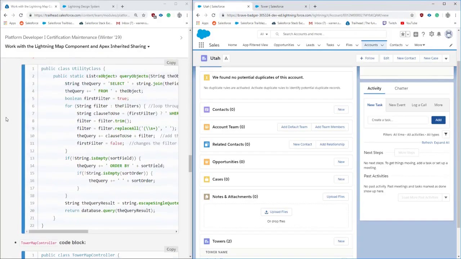
Task: Click the Cases related list icon
Action: [x=206, y=179]
